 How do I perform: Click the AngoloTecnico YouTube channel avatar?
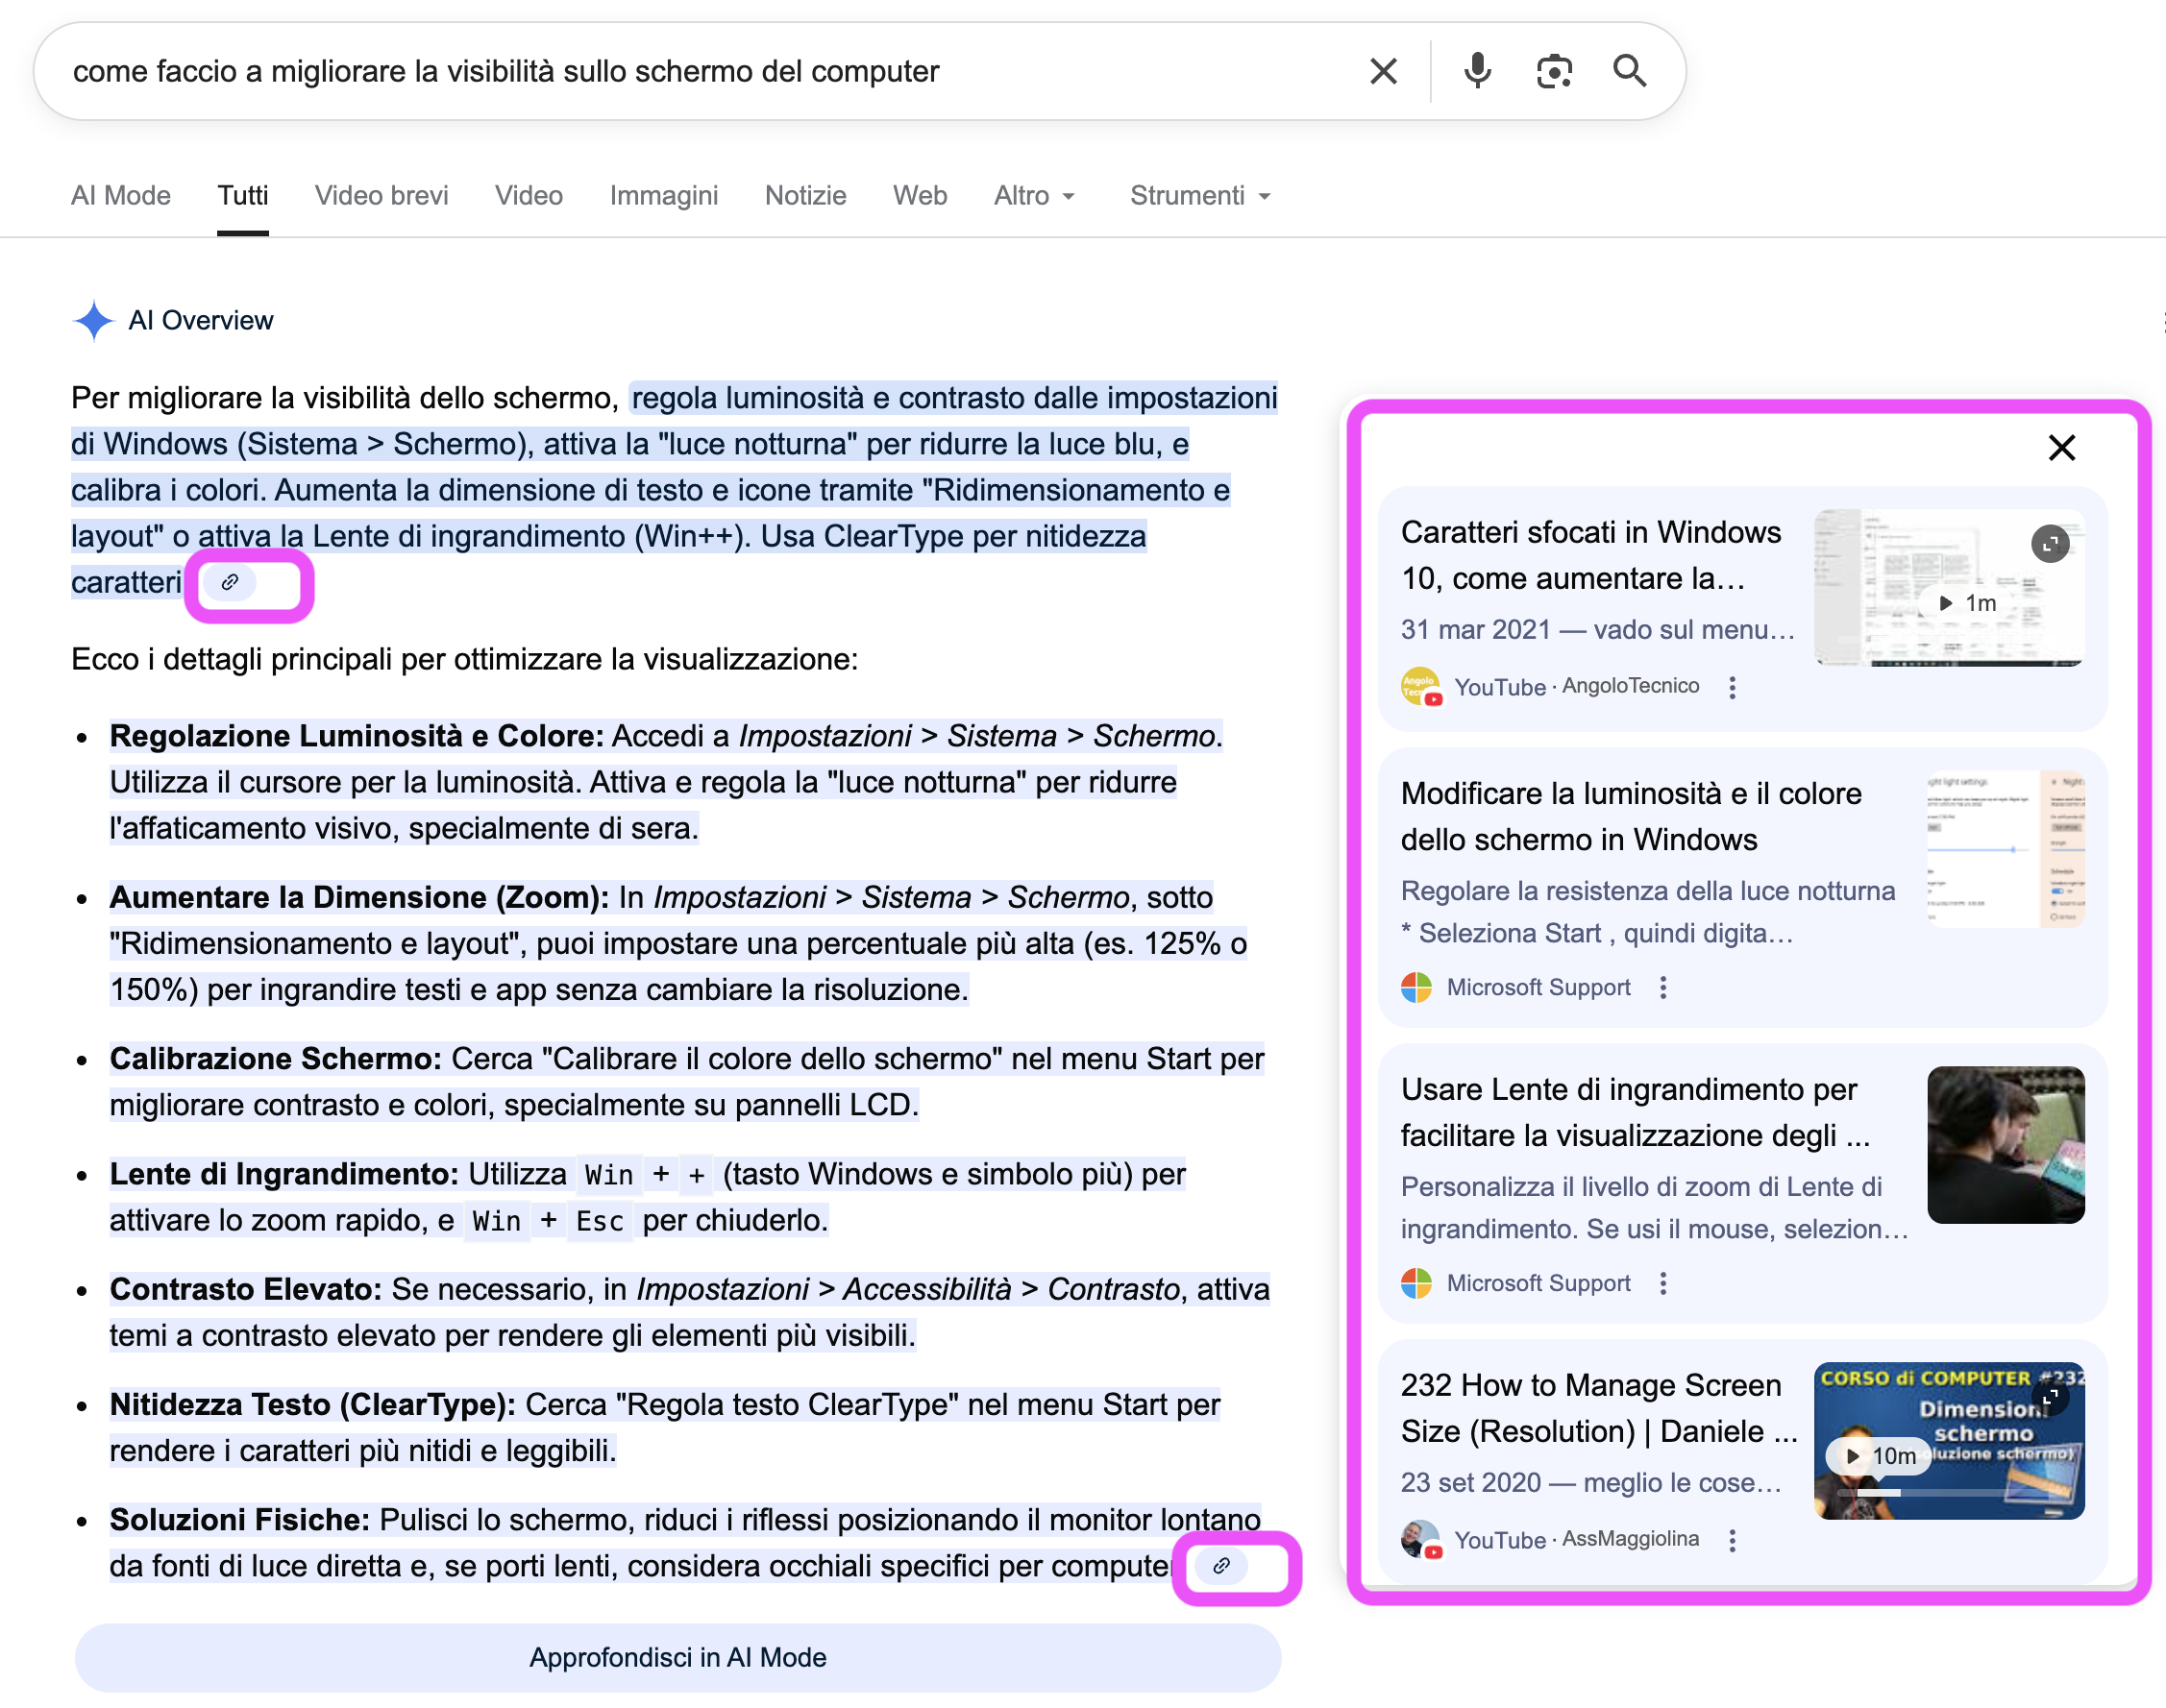coord(1421,687)
